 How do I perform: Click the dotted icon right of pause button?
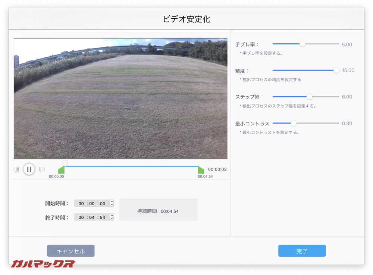click(42, 169)
